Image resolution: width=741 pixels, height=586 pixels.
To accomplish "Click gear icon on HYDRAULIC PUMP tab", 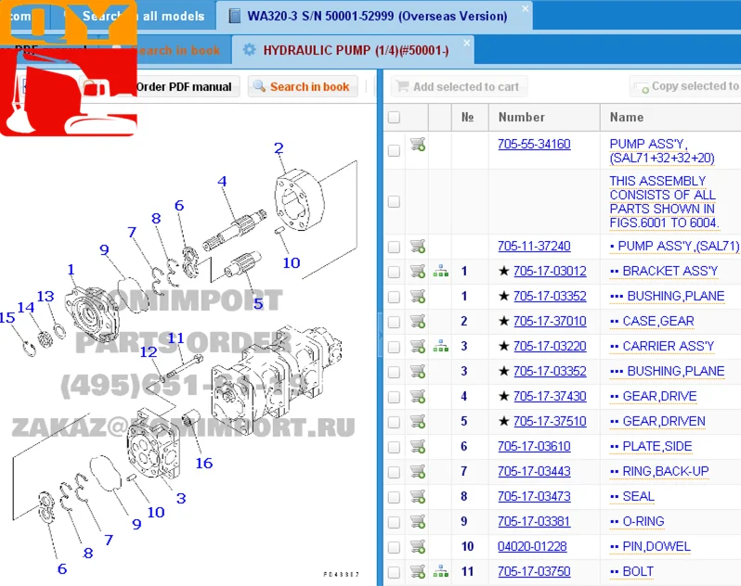I will coord(249,49).
